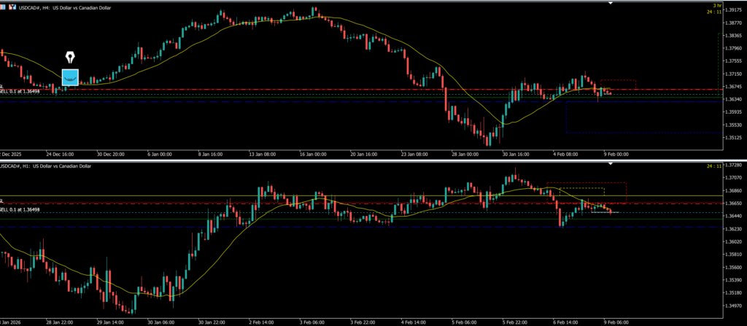
Task: Click the chart type icon beside USDCAD H4
Action: [13, 4]
